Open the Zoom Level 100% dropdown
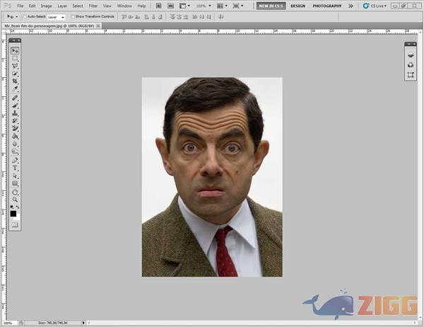Viewport: 424px width, 327px height. click(x=204, y=6)
